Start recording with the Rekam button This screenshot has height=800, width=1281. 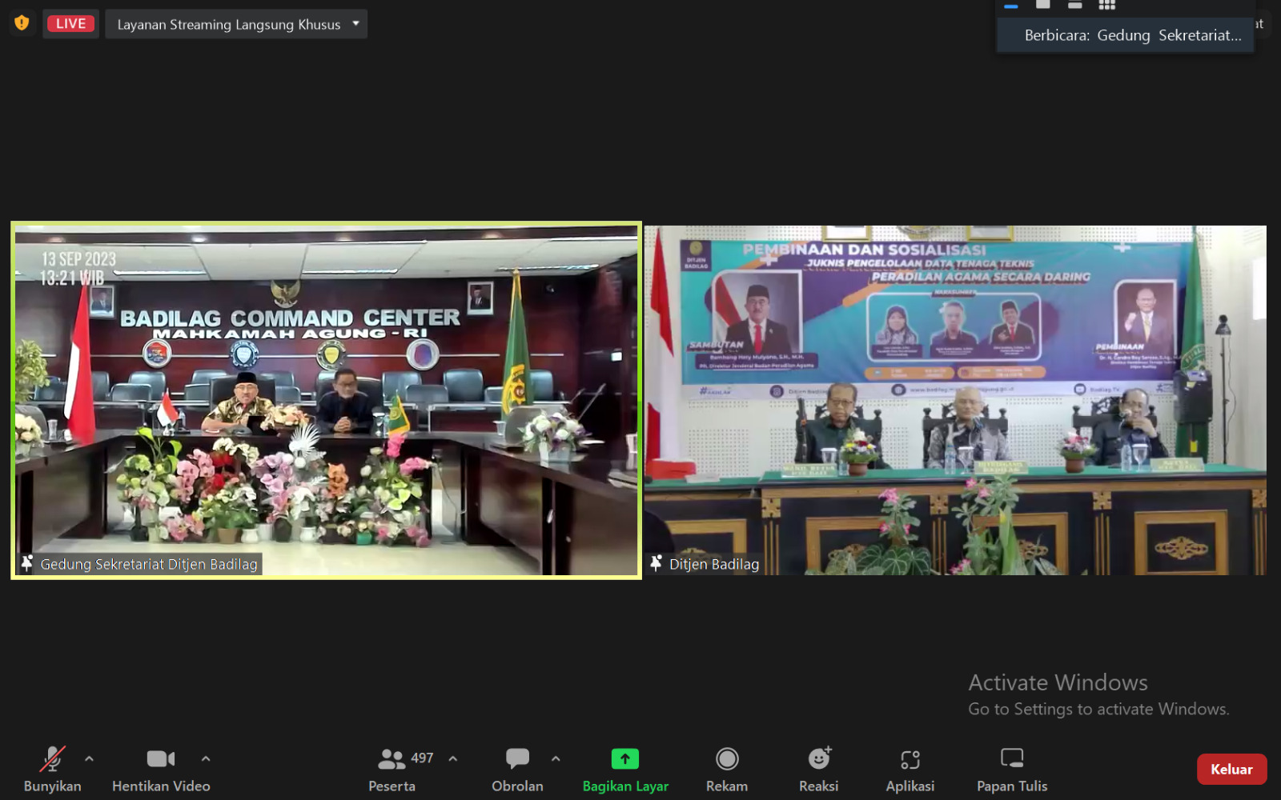[726, 768]
